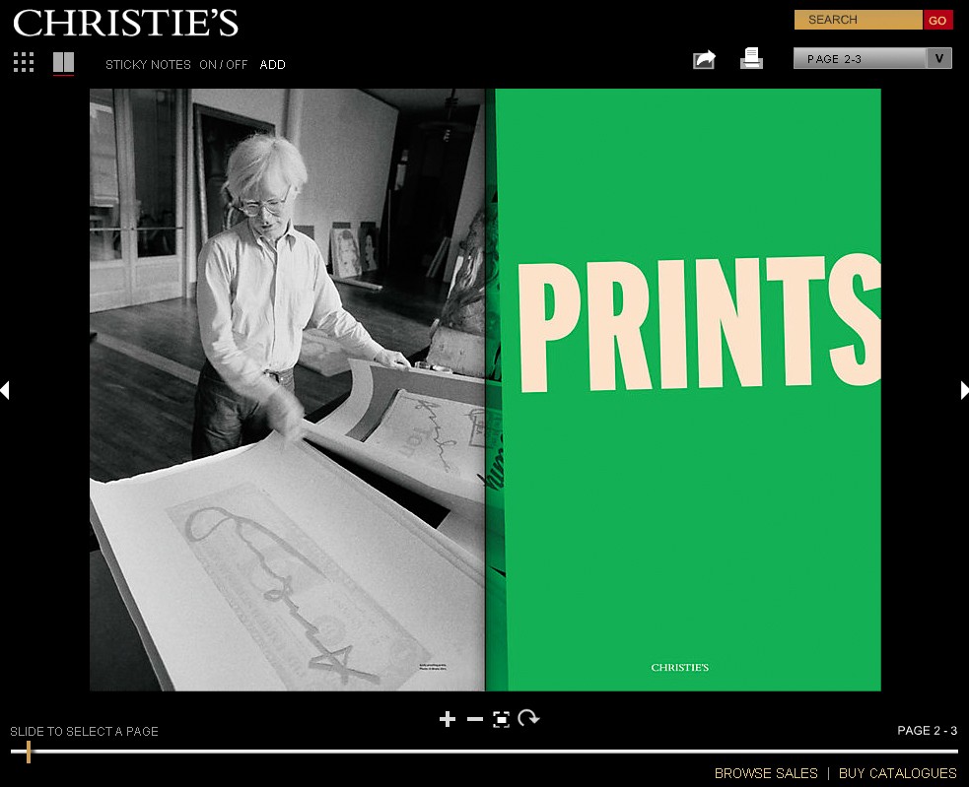Screen dimensions: 969x787
Task: Toggle sticky notes ON / OFF
Action: 223,65
